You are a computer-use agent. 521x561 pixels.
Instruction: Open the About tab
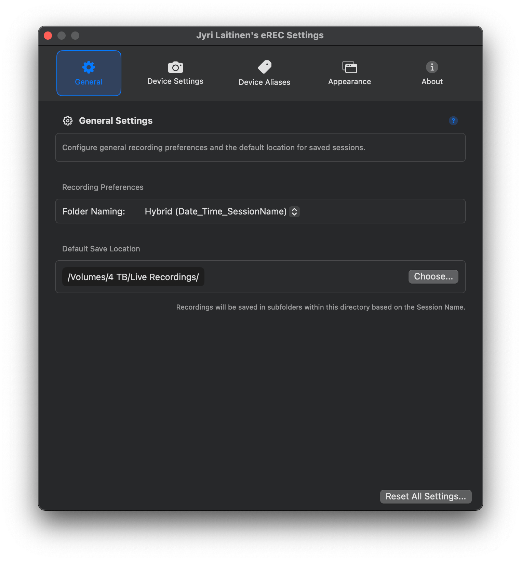[x=432, y=73]
